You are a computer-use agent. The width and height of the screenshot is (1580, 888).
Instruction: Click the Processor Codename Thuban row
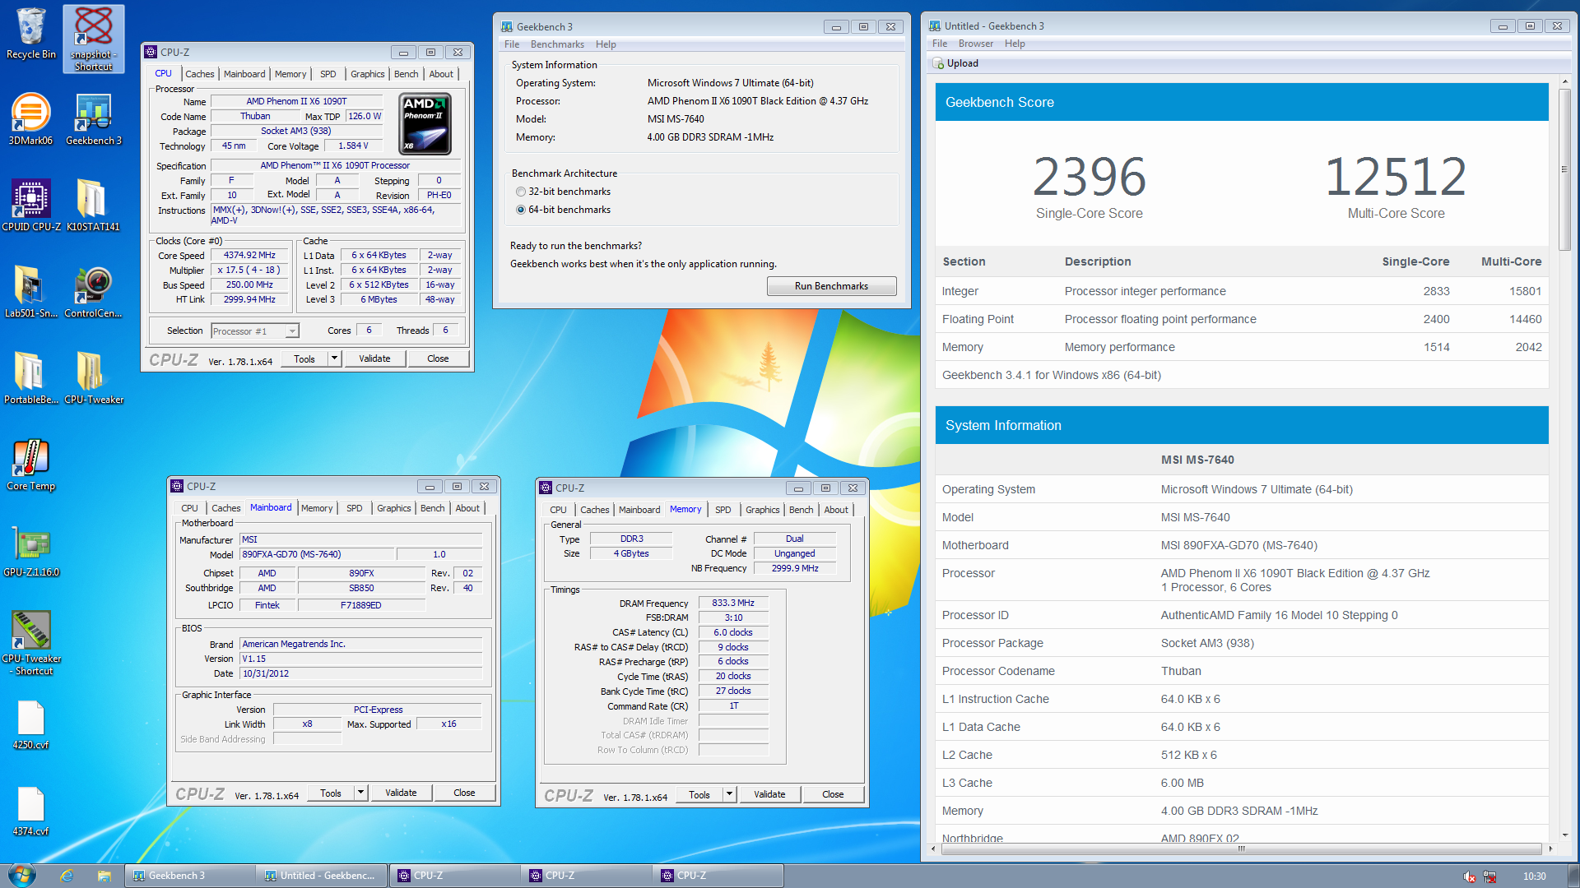1242,671
